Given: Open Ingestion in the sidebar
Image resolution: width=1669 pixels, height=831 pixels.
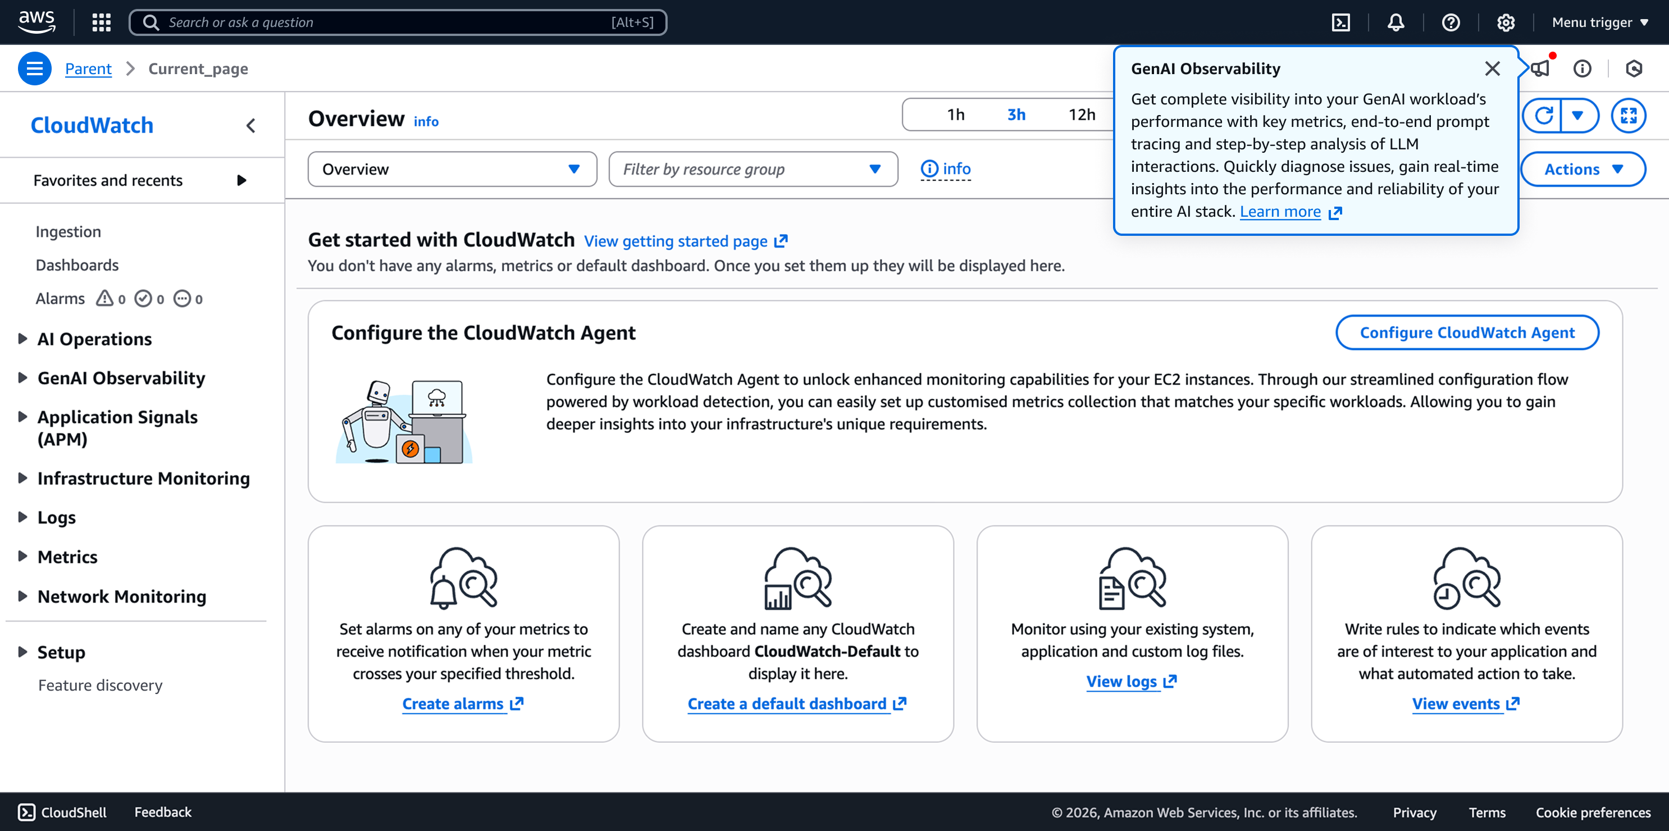Looking at the screenshot, I should (68, 231).
